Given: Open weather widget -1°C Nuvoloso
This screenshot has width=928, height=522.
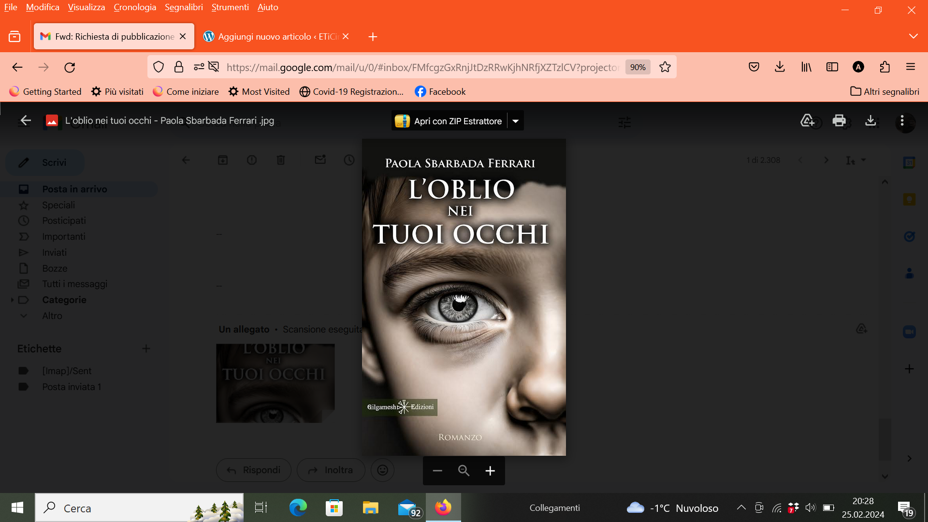Looking at the screenshot, I should (x=672, y=508).
